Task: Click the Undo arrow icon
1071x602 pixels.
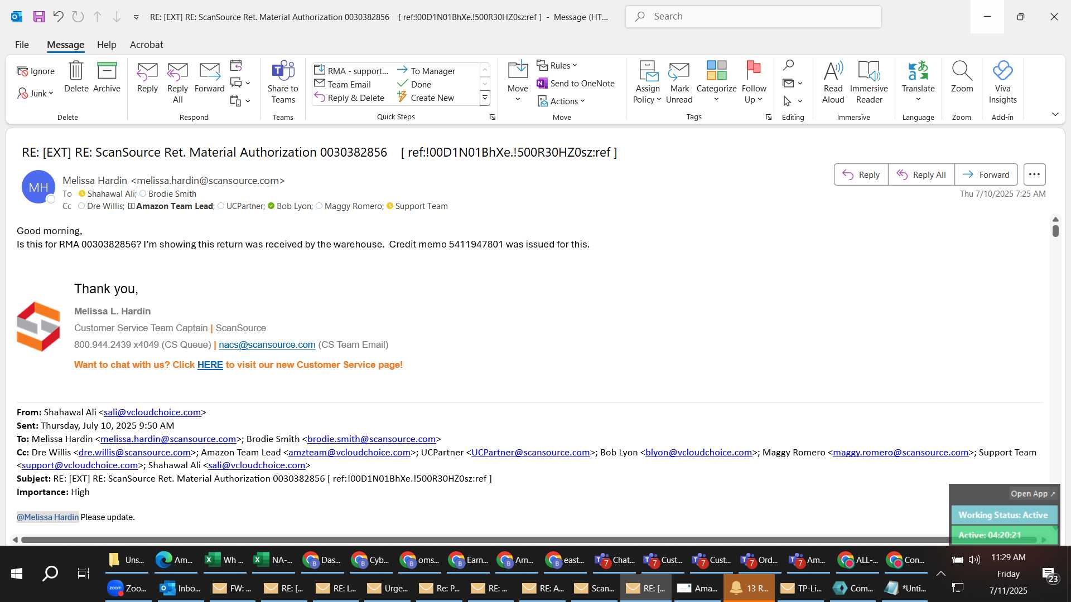Action: tap(58, 17)
